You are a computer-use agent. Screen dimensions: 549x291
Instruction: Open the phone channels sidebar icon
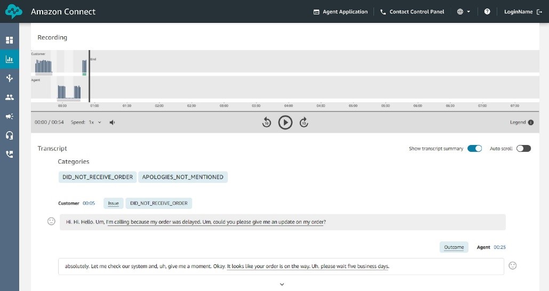point(10,154)
